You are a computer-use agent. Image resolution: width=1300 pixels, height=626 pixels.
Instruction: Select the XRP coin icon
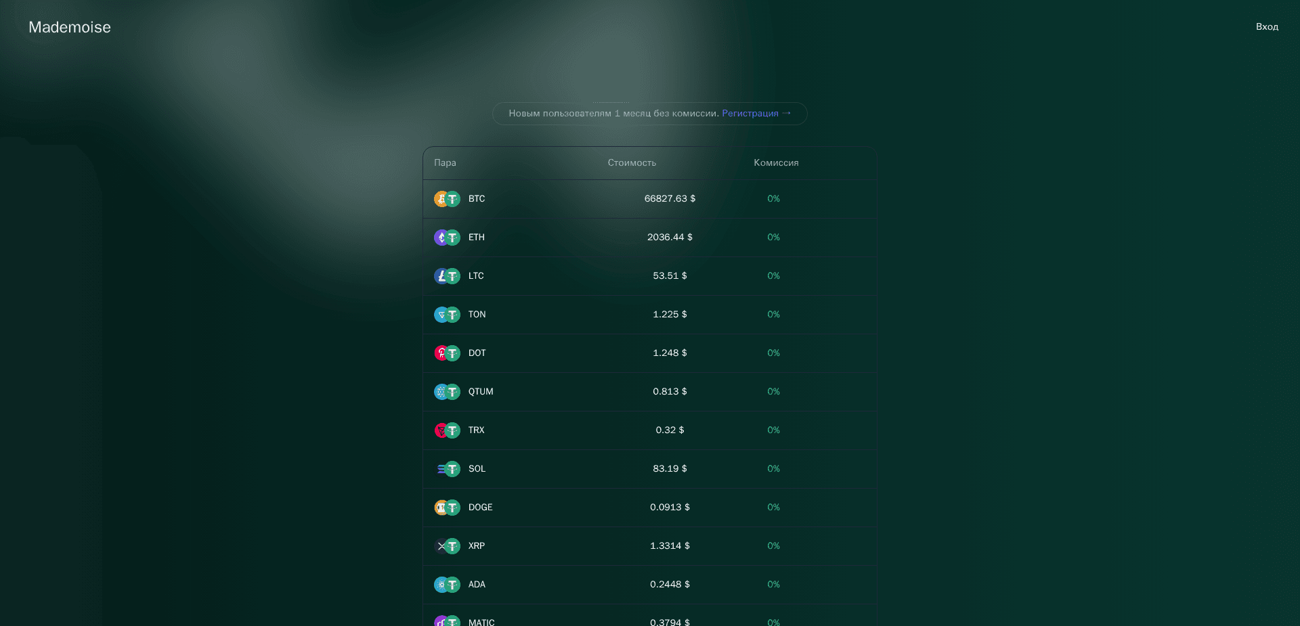[447, 546]
